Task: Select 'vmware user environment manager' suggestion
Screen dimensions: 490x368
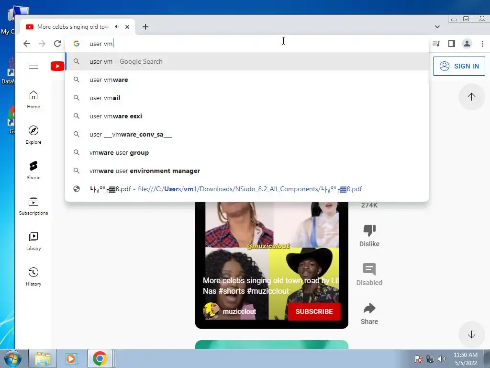Action: (x=247, y=171)
